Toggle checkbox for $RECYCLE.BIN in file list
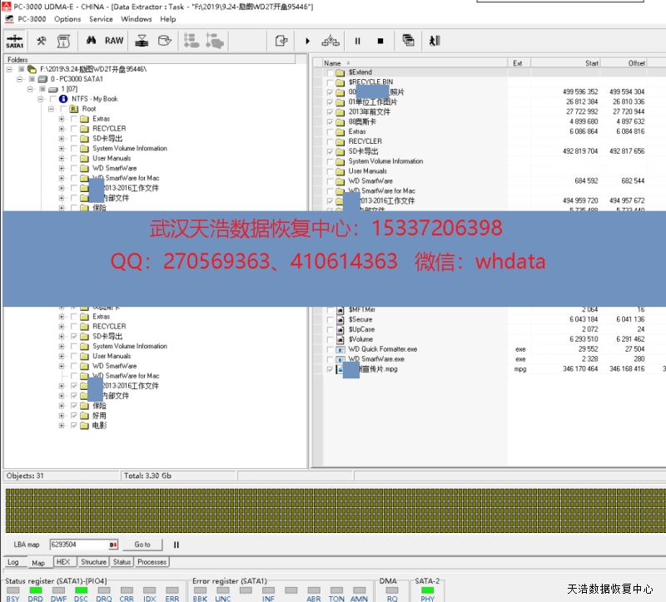The image size is (666, 602). (331, 82)
